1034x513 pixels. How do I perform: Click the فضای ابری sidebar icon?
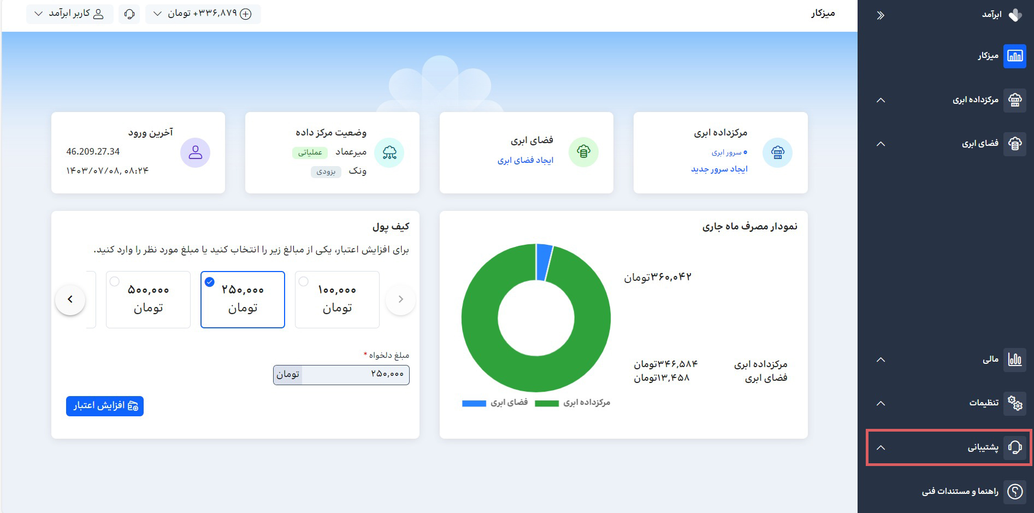pyautogui.click(x=1015, y=144)
